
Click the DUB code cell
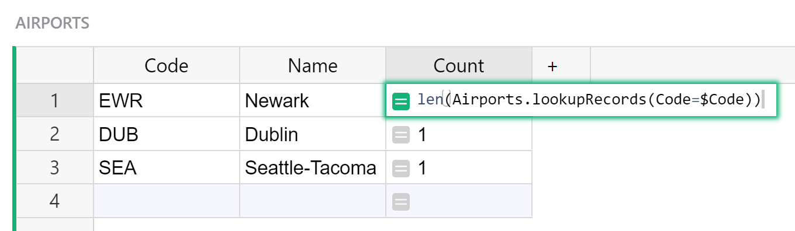[167, 135]
